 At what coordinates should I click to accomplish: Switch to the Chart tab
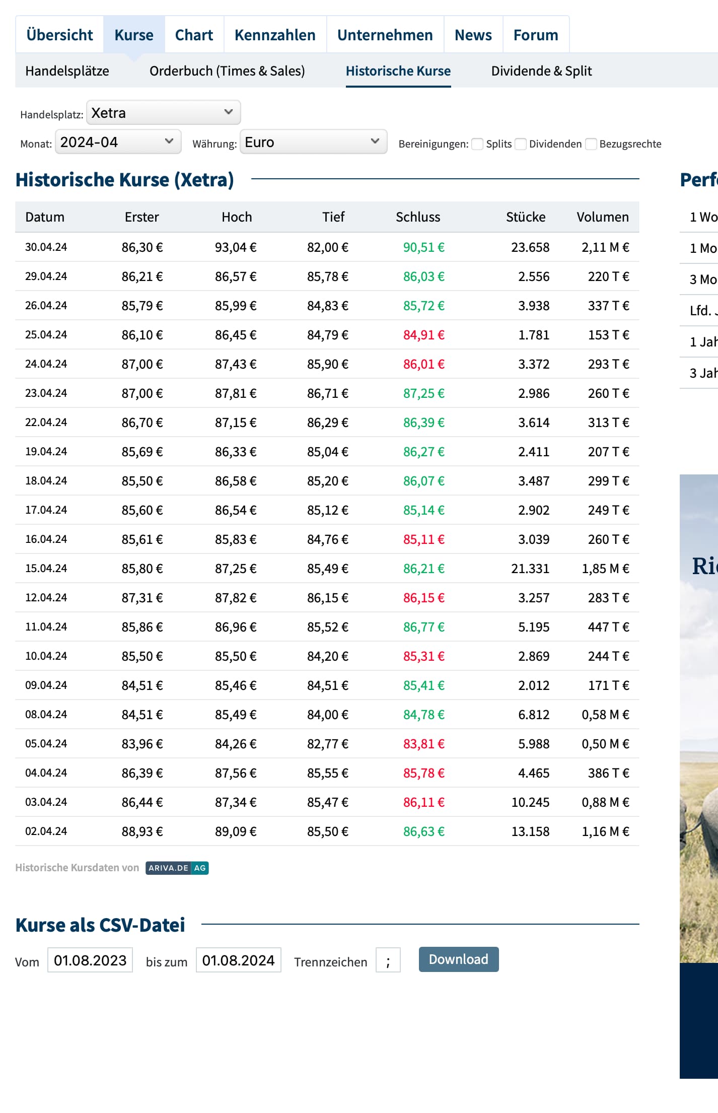click(194, 35)
